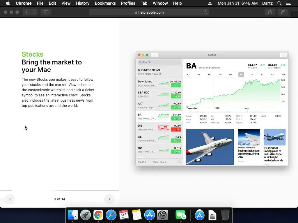Screen dimensions: 298x223
Task: Open the Apple menu
Action: tap(8, 3)
